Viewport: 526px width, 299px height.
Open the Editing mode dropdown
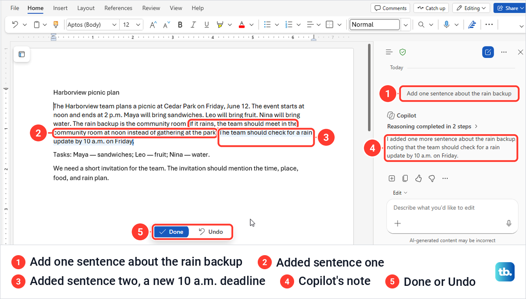coord(471,8)
